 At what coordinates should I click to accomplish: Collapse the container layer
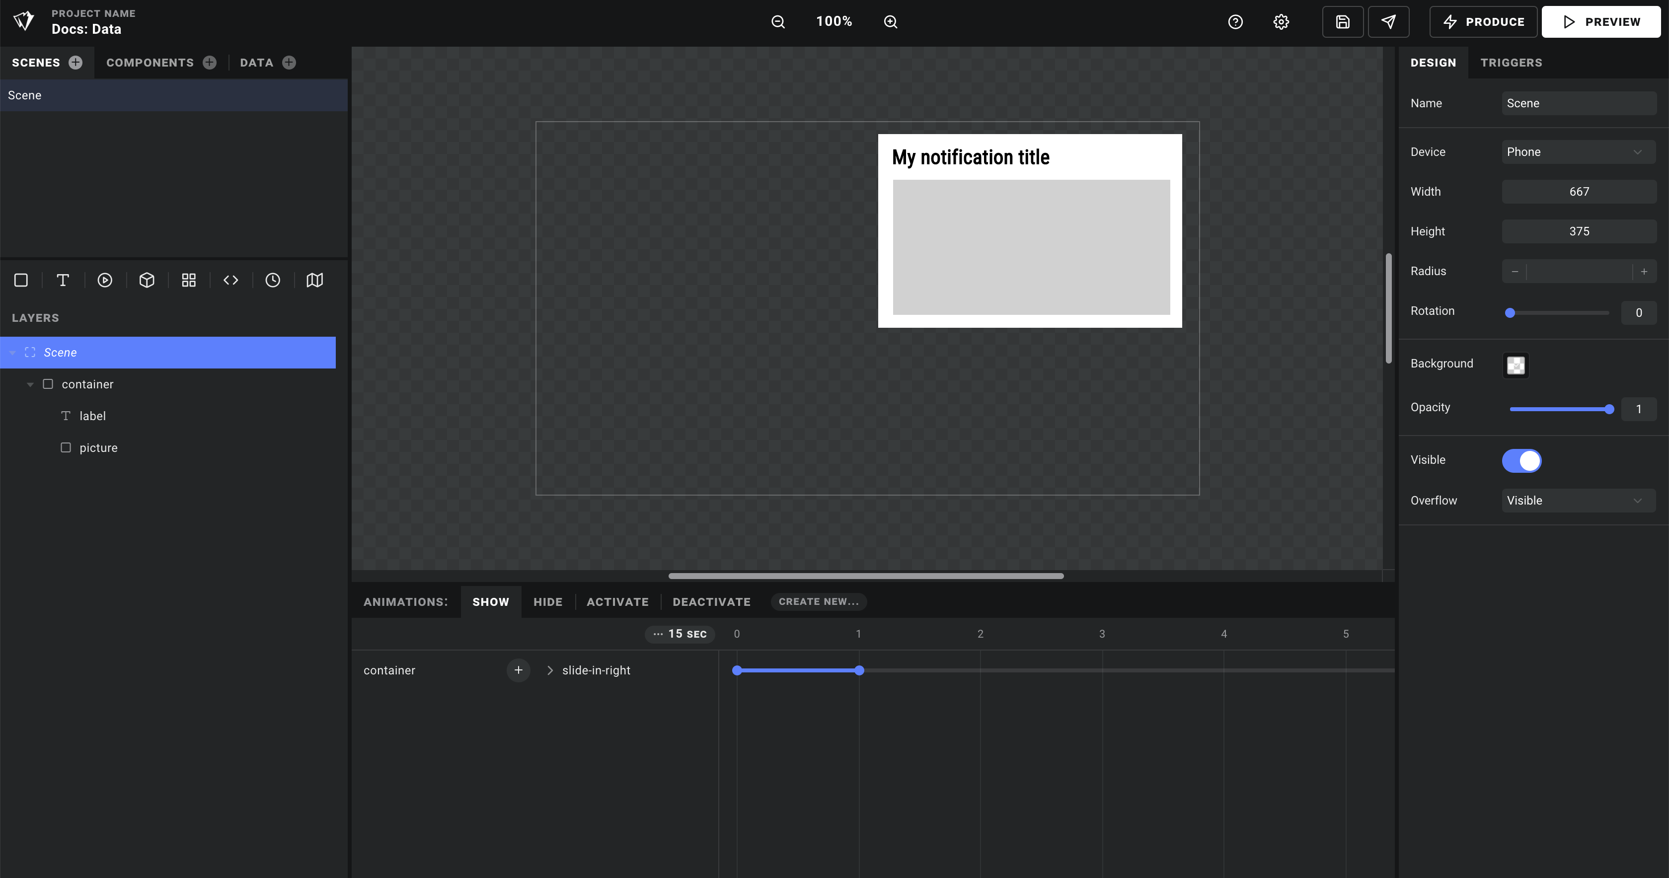(30, 384)
